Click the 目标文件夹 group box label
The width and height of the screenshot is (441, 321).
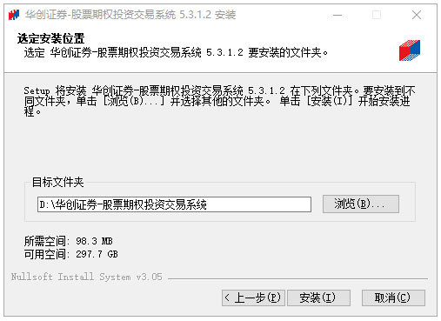pos(57,182)
